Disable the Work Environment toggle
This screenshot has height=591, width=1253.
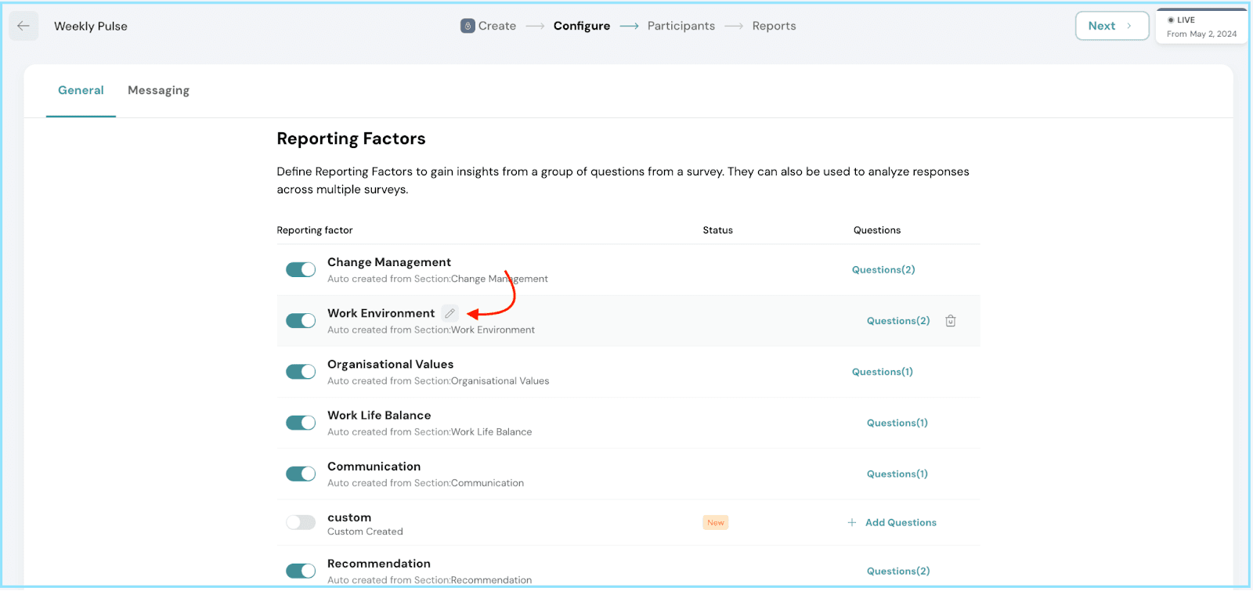point(301,321)
